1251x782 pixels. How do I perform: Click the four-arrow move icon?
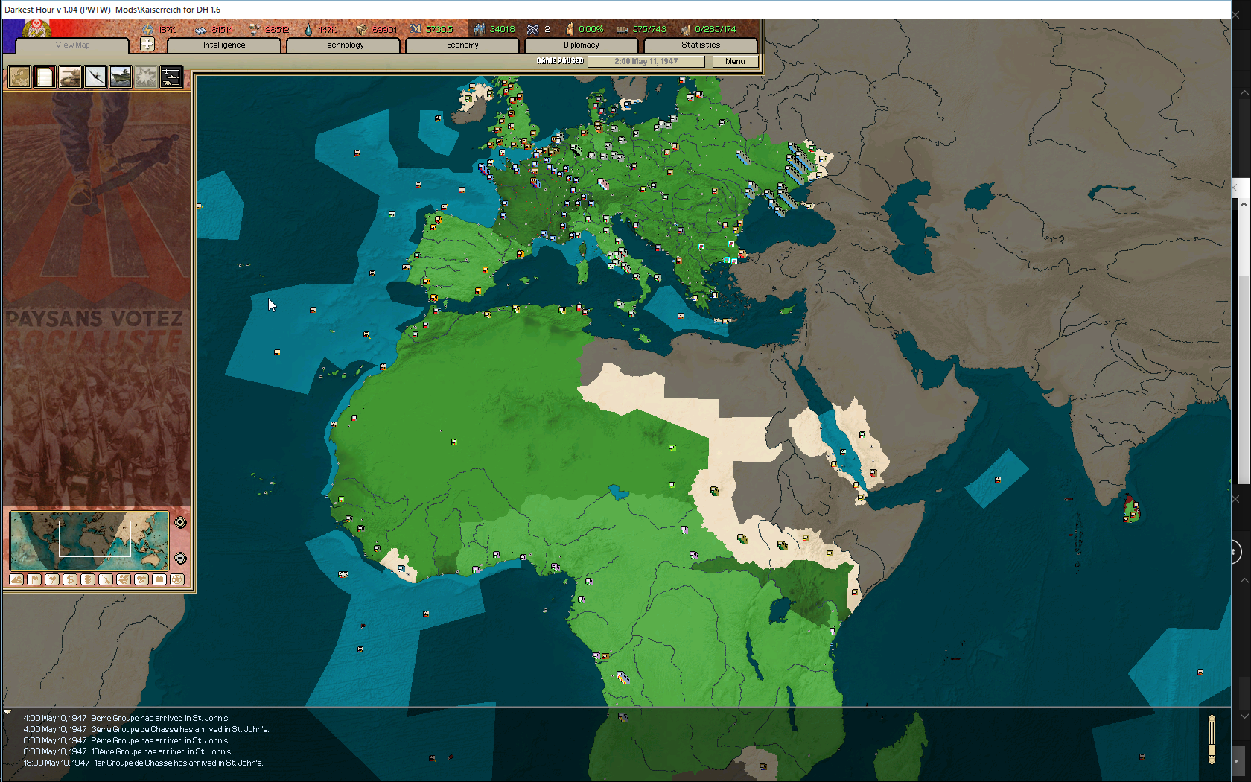(x=147, y=44)
